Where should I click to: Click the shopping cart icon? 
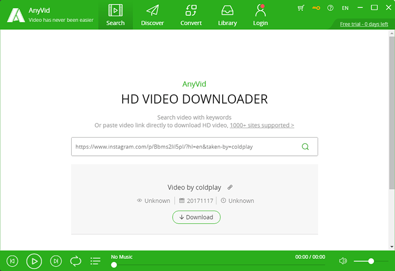(x=301, y=8)
